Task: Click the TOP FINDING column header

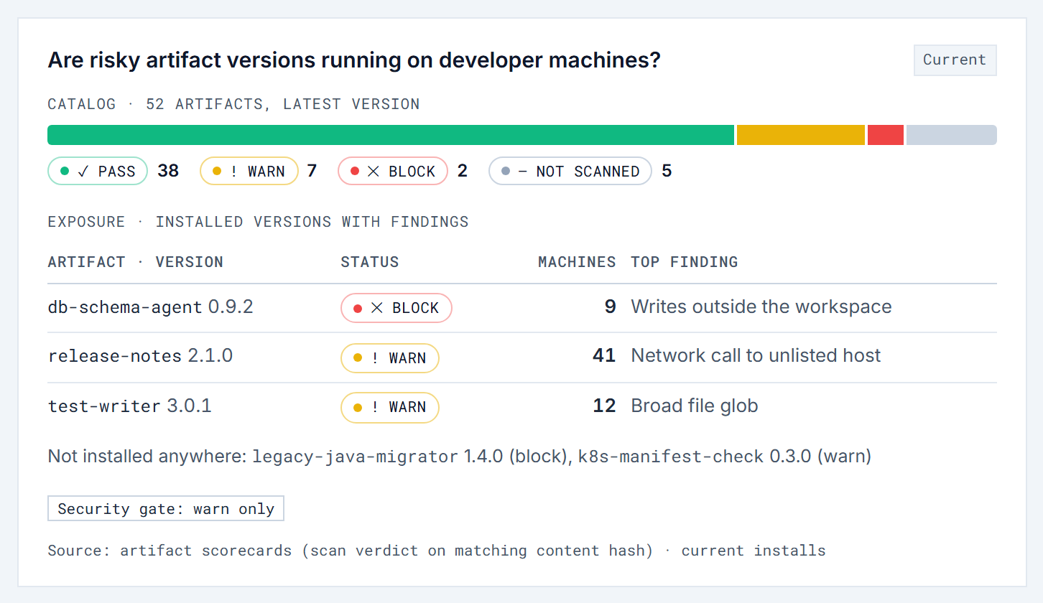Action: coord(685,262)
